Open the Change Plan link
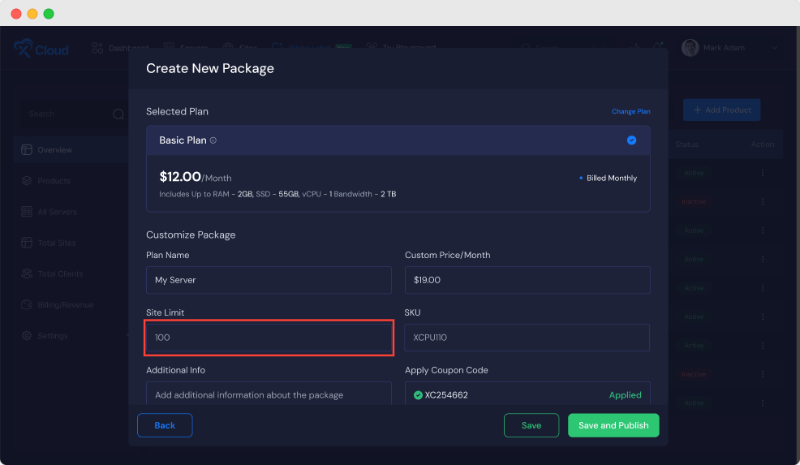The image size is (800, 465). [x=630, y=111]
